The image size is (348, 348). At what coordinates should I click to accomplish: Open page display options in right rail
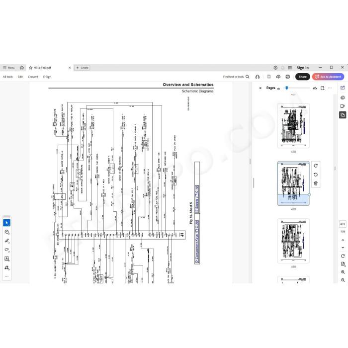click(343, 264)
